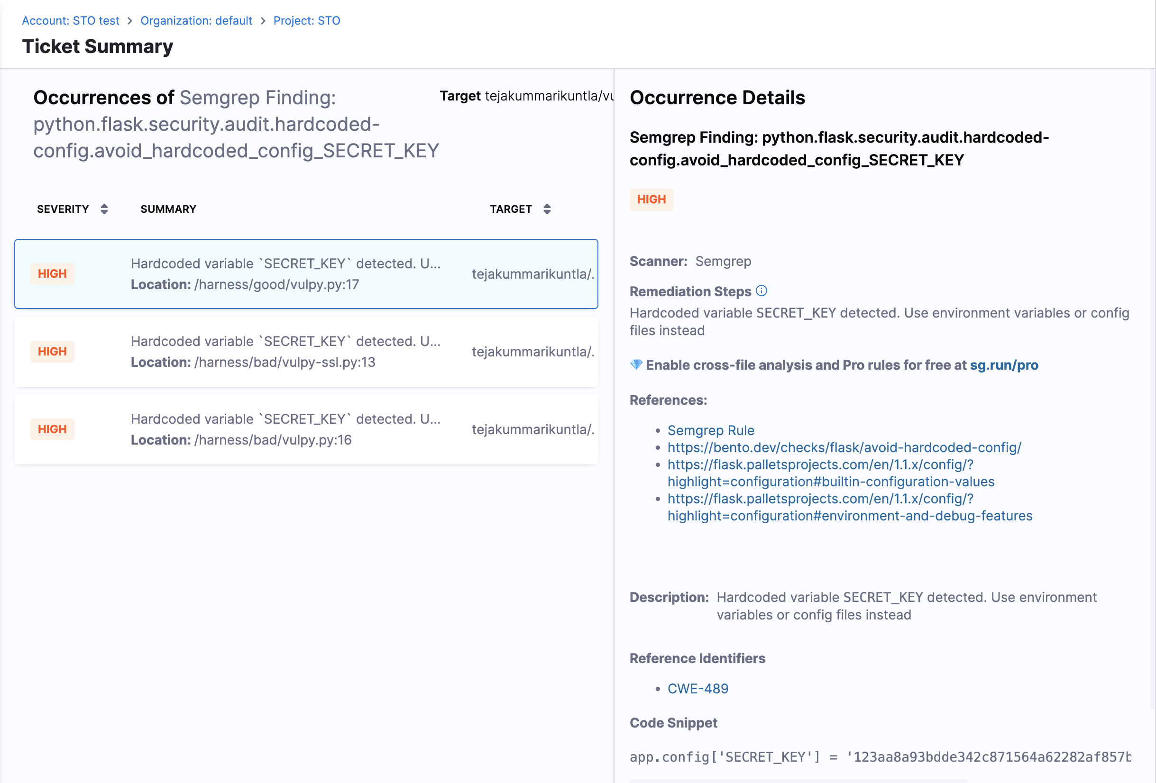
Task: Click HIGH badge on vulpy-ssl.py row
Action: [52, 352]
